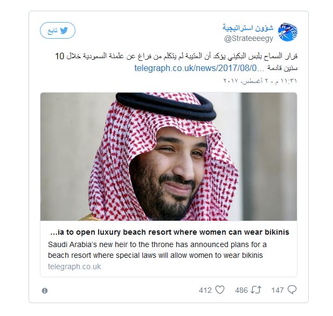Like the tweet with the heart icon
Viewport: 333px width, 316px height.
(219, 290)
